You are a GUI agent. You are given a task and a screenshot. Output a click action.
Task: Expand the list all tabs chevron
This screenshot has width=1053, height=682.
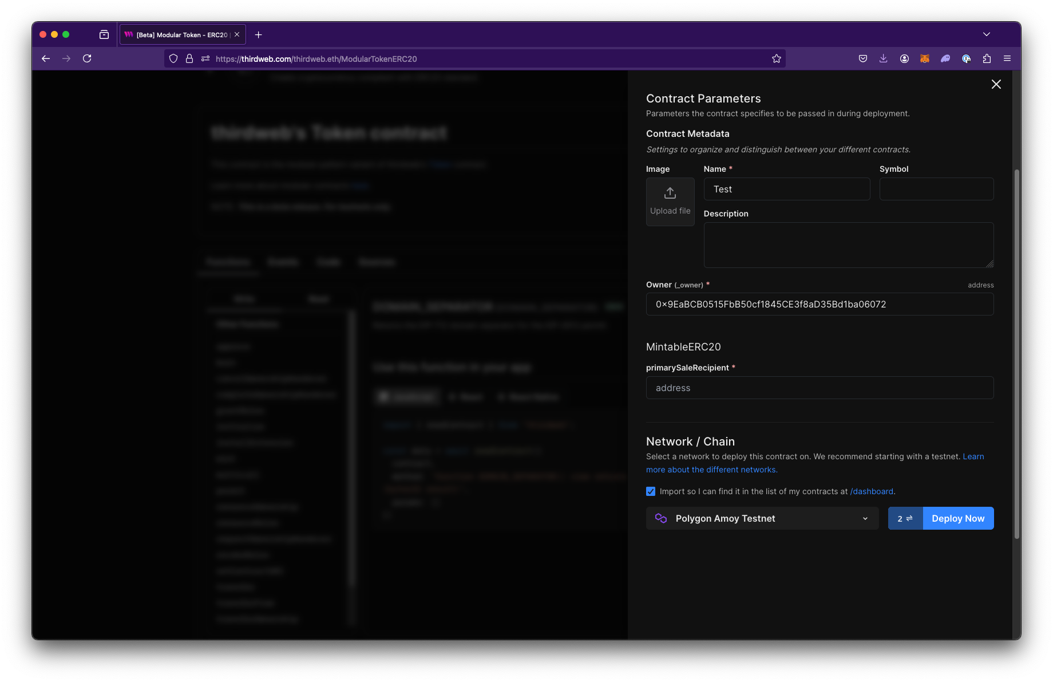click(987, 34)
